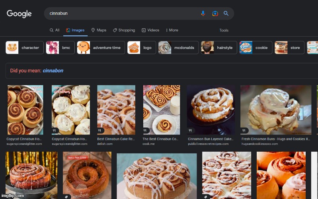Click the Google logo
This screenshot has width=318, height=199.
pyautogui.click(x=19, y=14)
